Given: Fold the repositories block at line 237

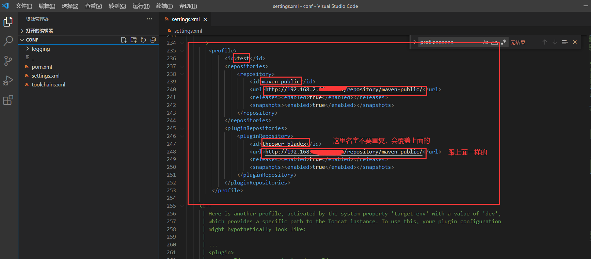Looking at the screenshot, I should (182, 66).
